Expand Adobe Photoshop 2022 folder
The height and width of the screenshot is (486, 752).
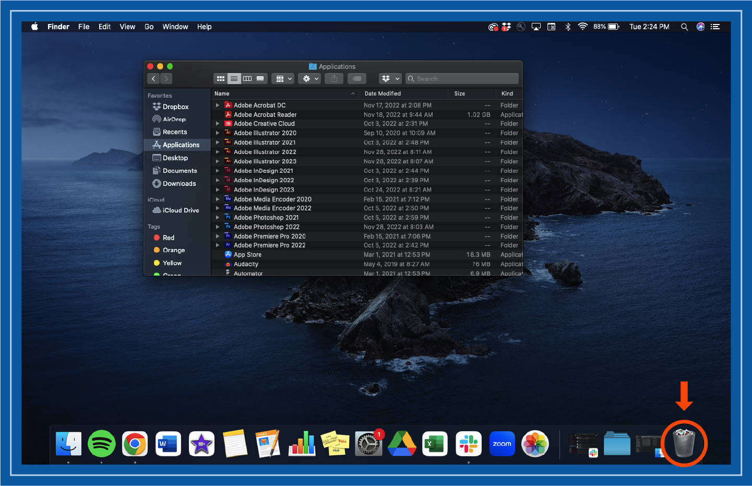[x=218, y=227]
